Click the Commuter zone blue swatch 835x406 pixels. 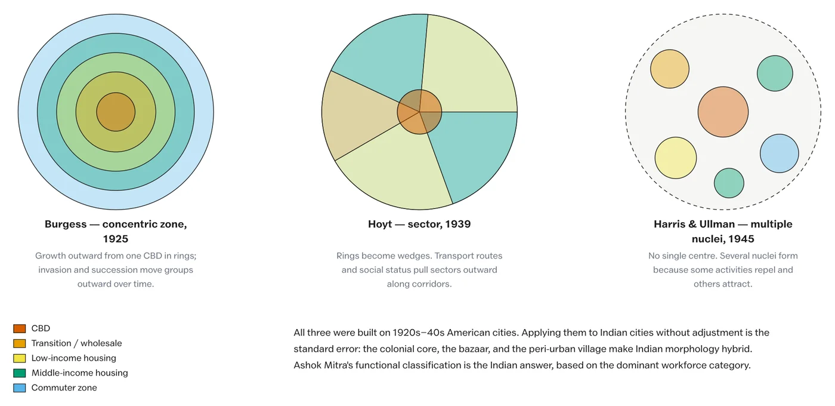[20, 388]
